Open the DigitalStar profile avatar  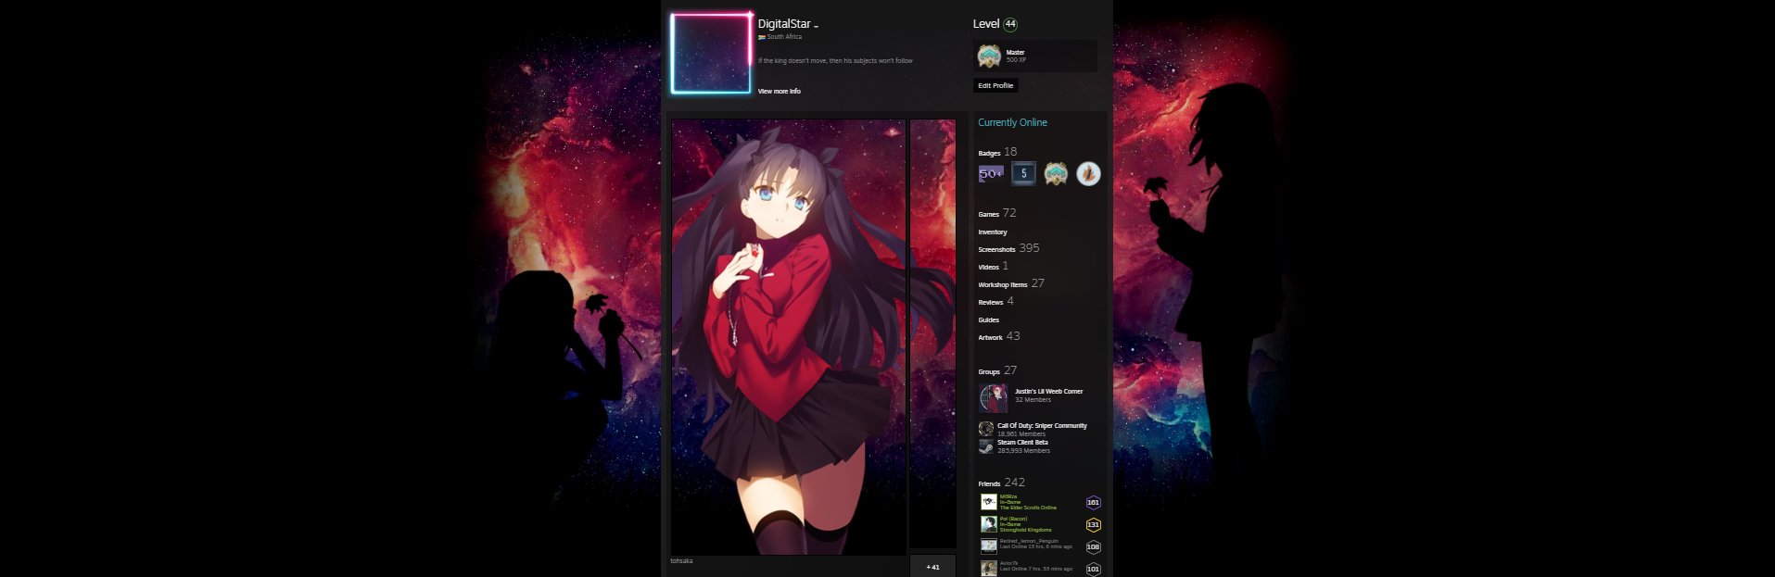tap(711, 53)
